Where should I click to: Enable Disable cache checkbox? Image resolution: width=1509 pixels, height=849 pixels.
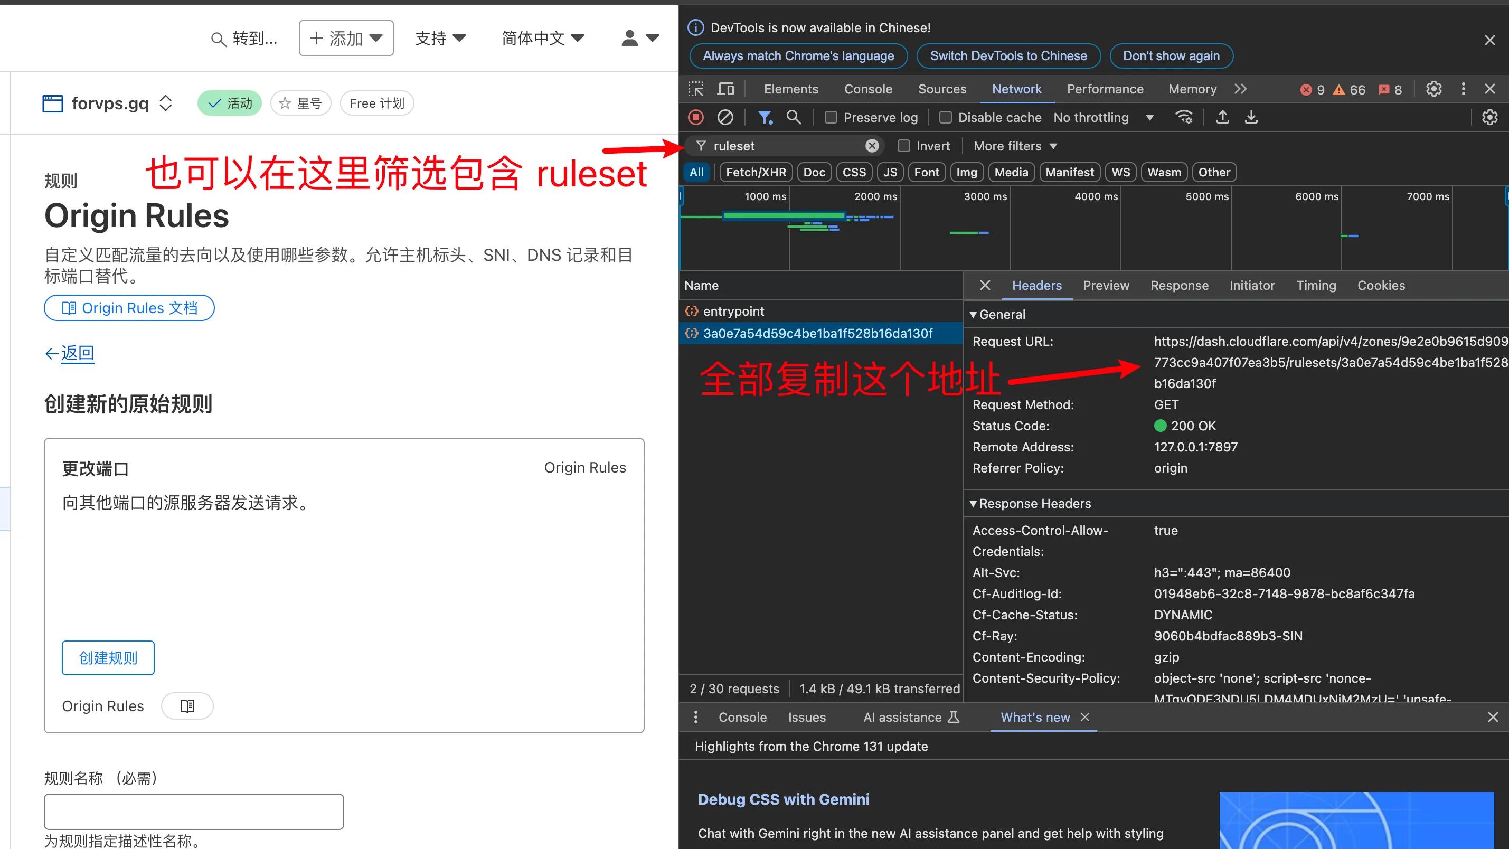(x=945, y=117)
